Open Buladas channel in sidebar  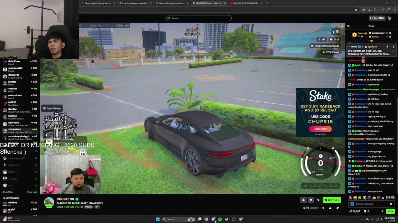coord(20,117)
